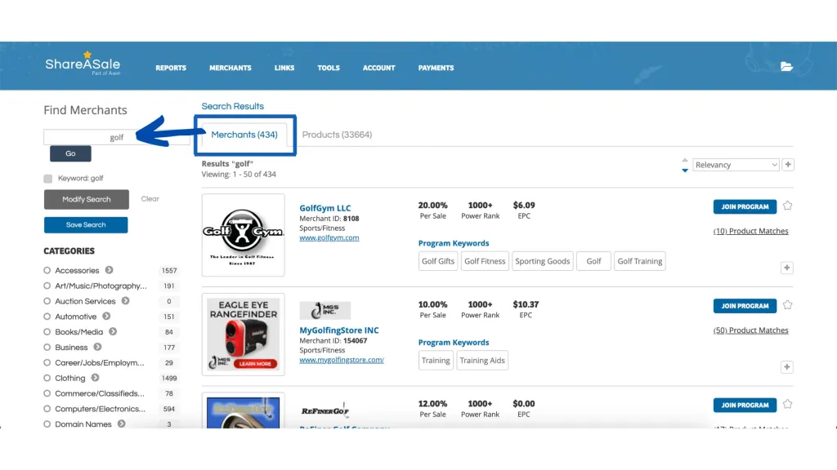This screenshot has height=470, width=837.
Task: Open the folder icon in header
Action: pyautogui.click(x=786, y=67)
